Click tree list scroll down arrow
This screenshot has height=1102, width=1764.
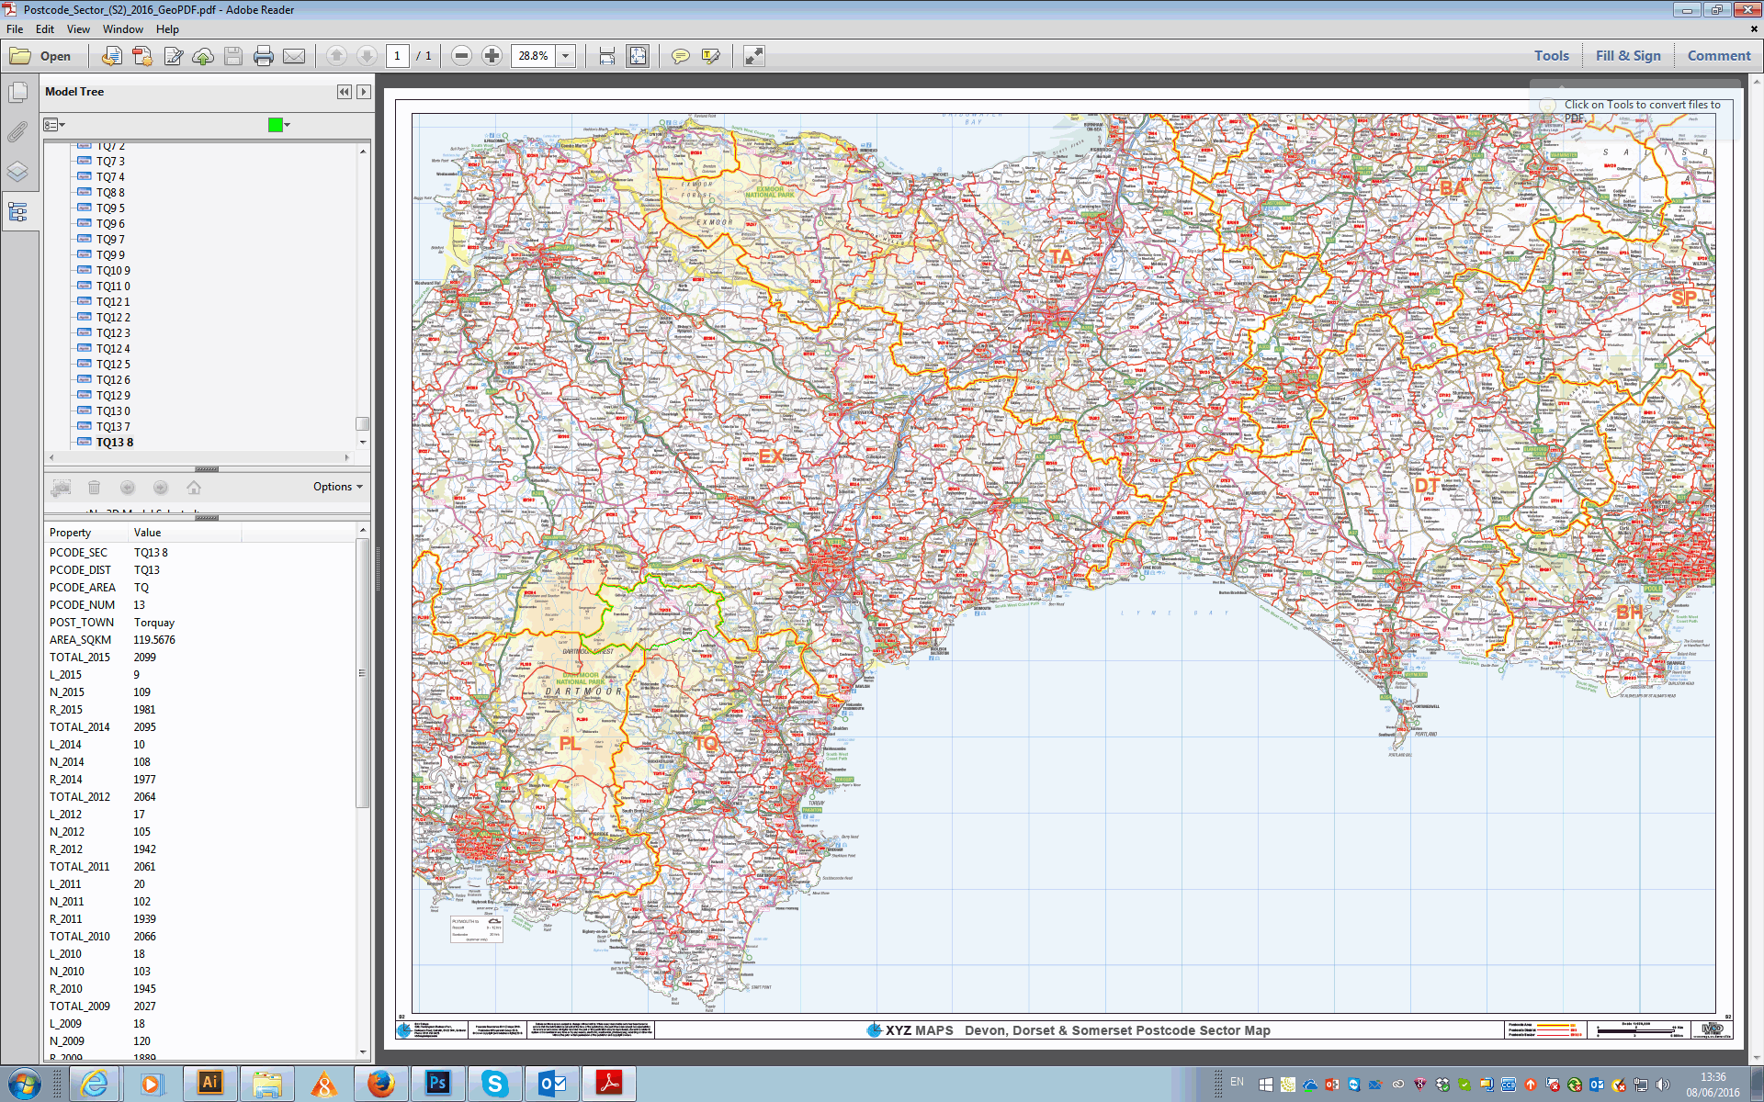click(x=363, y=443)
